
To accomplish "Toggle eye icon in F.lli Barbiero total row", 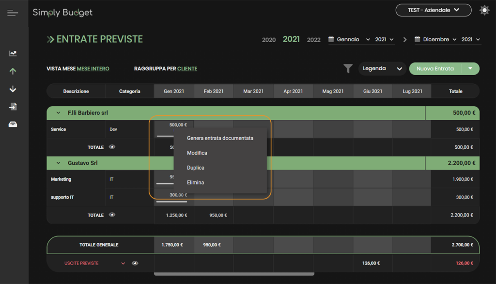I will 112,146.
